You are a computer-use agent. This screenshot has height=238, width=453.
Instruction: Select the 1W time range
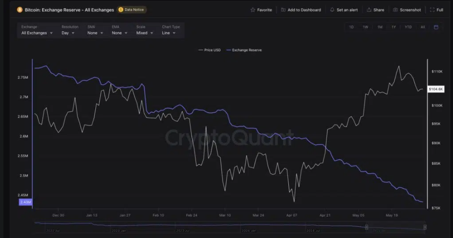[366, 27]
